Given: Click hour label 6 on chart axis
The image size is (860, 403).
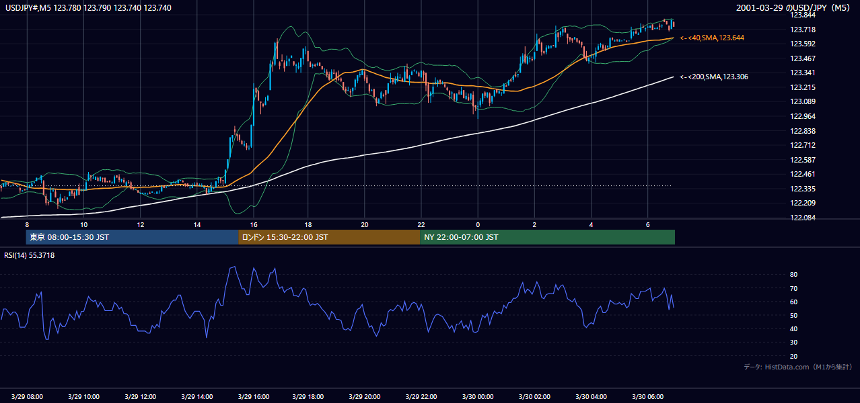Looking at the screenshot, I should [x=647, y=224].
